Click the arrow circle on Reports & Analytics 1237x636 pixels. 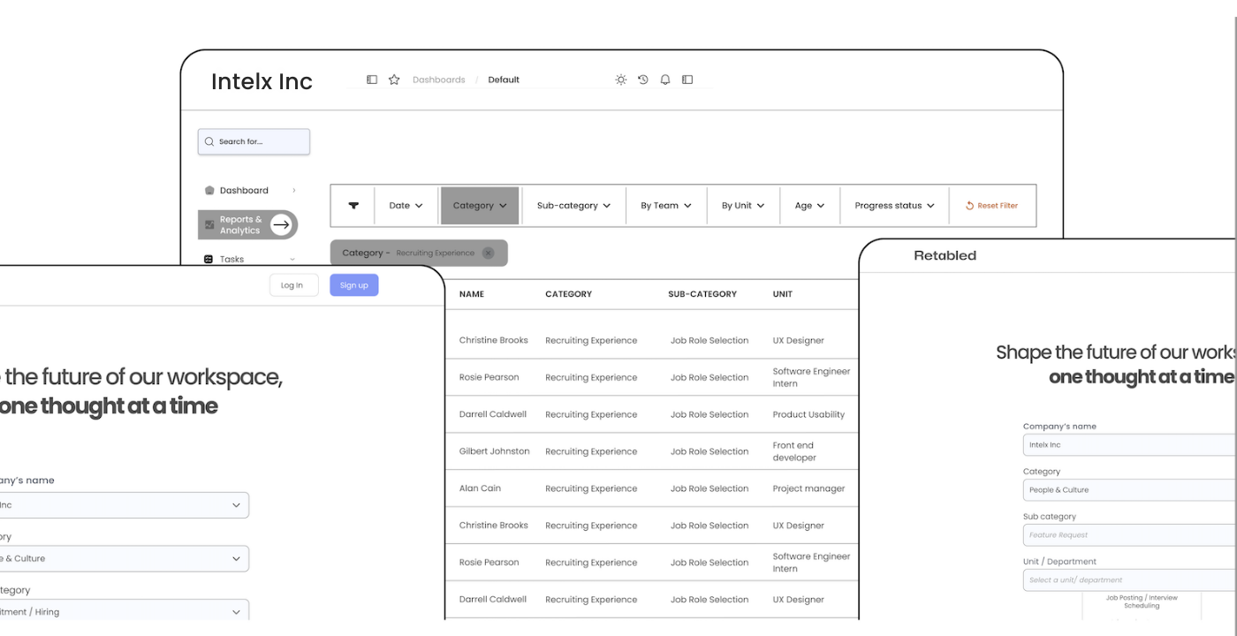(281, 224)
